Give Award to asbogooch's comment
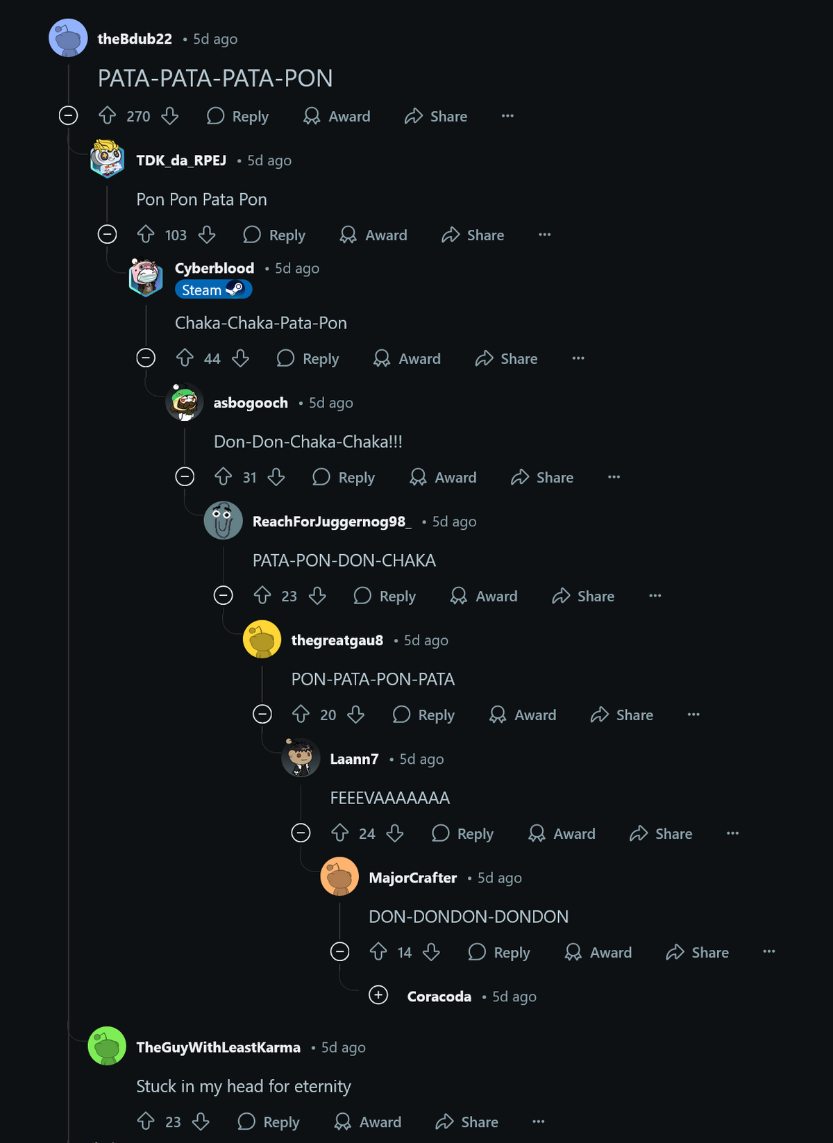Screen dimensions: 833x1143 click(x=443, y=477)
